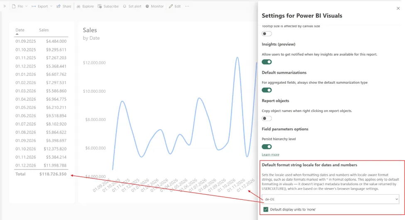Click the $12.000.000 axis label
Viewport: 405px width, 220px height.
click(x=94, y=63)
